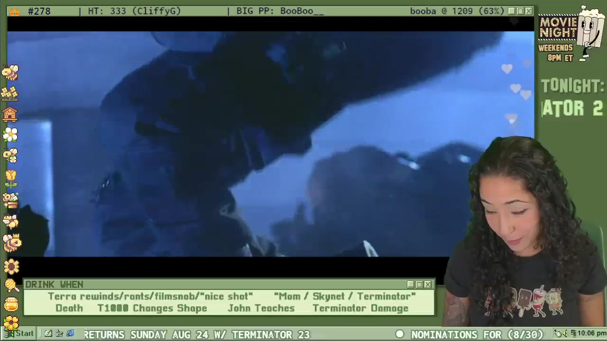Maximize the movie player window
Viewport: 607px width, 341px height.
point(520,11)
